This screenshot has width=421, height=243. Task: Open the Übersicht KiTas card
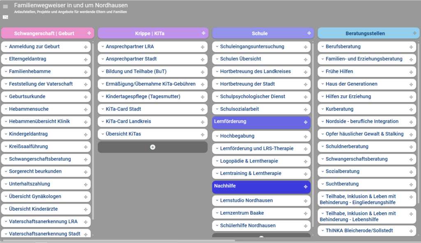pyautogui.click(x=153, y=134)
